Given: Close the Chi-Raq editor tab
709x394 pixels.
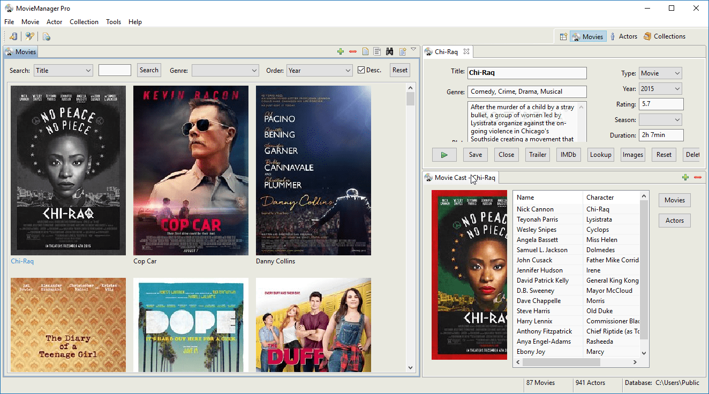Looking at the screenshot, I should click(466, 51).
